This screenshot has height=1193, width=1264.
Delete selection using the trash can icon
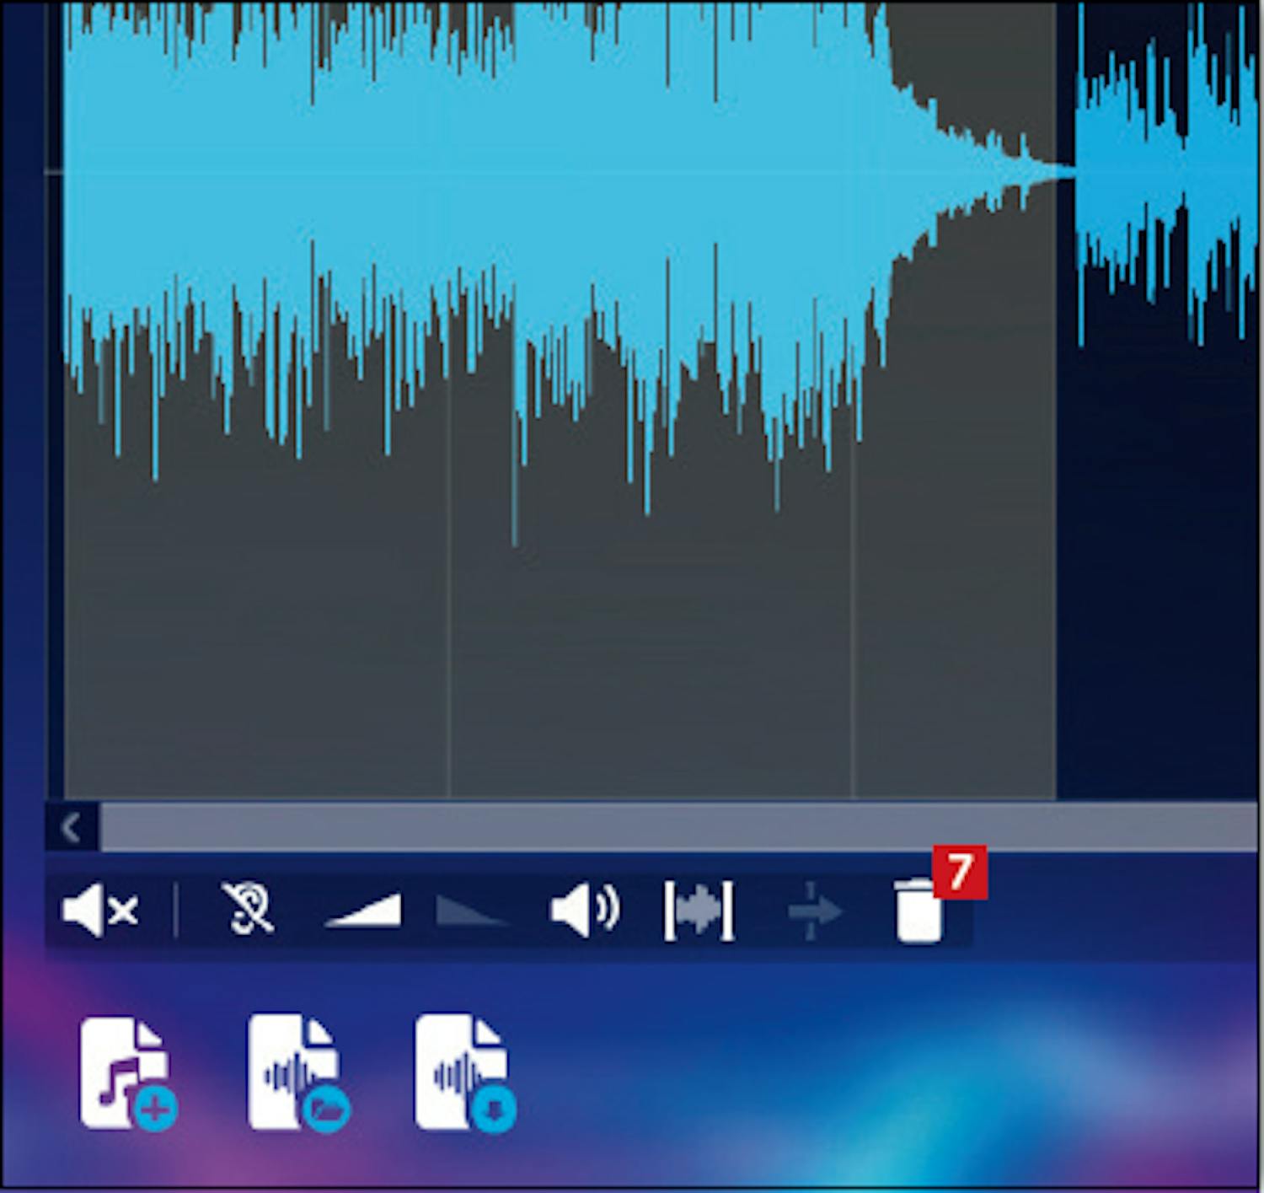(x=918, y=912)
